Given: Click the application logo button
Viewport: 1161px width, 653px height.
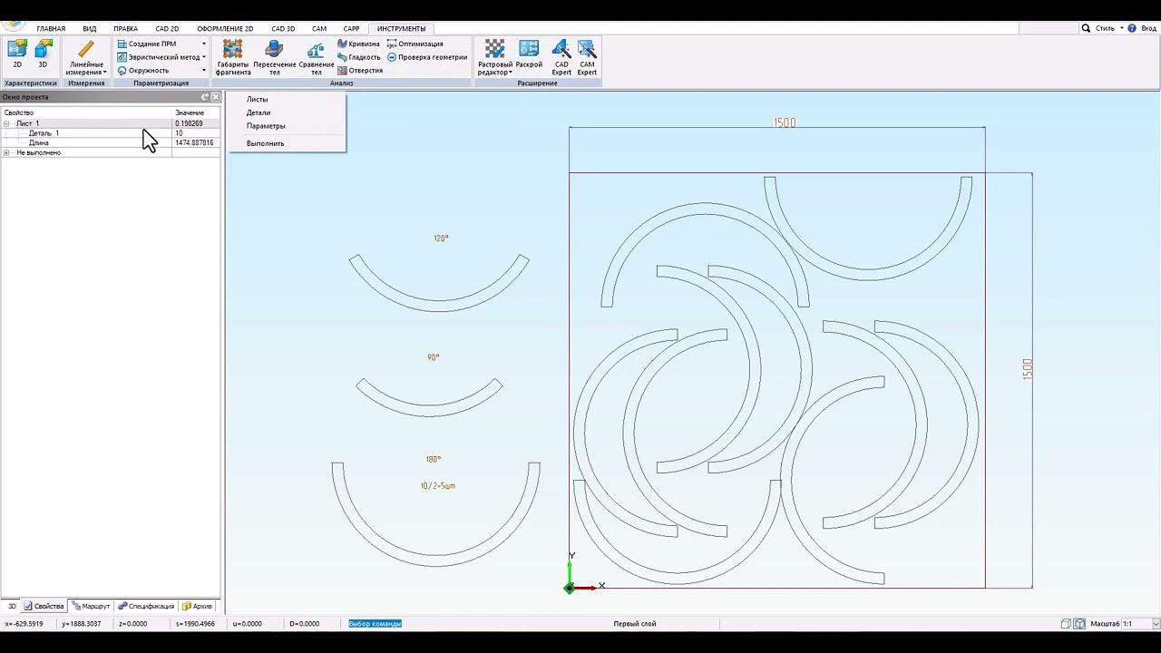Looking at the screenshot, I should point(13,24).
